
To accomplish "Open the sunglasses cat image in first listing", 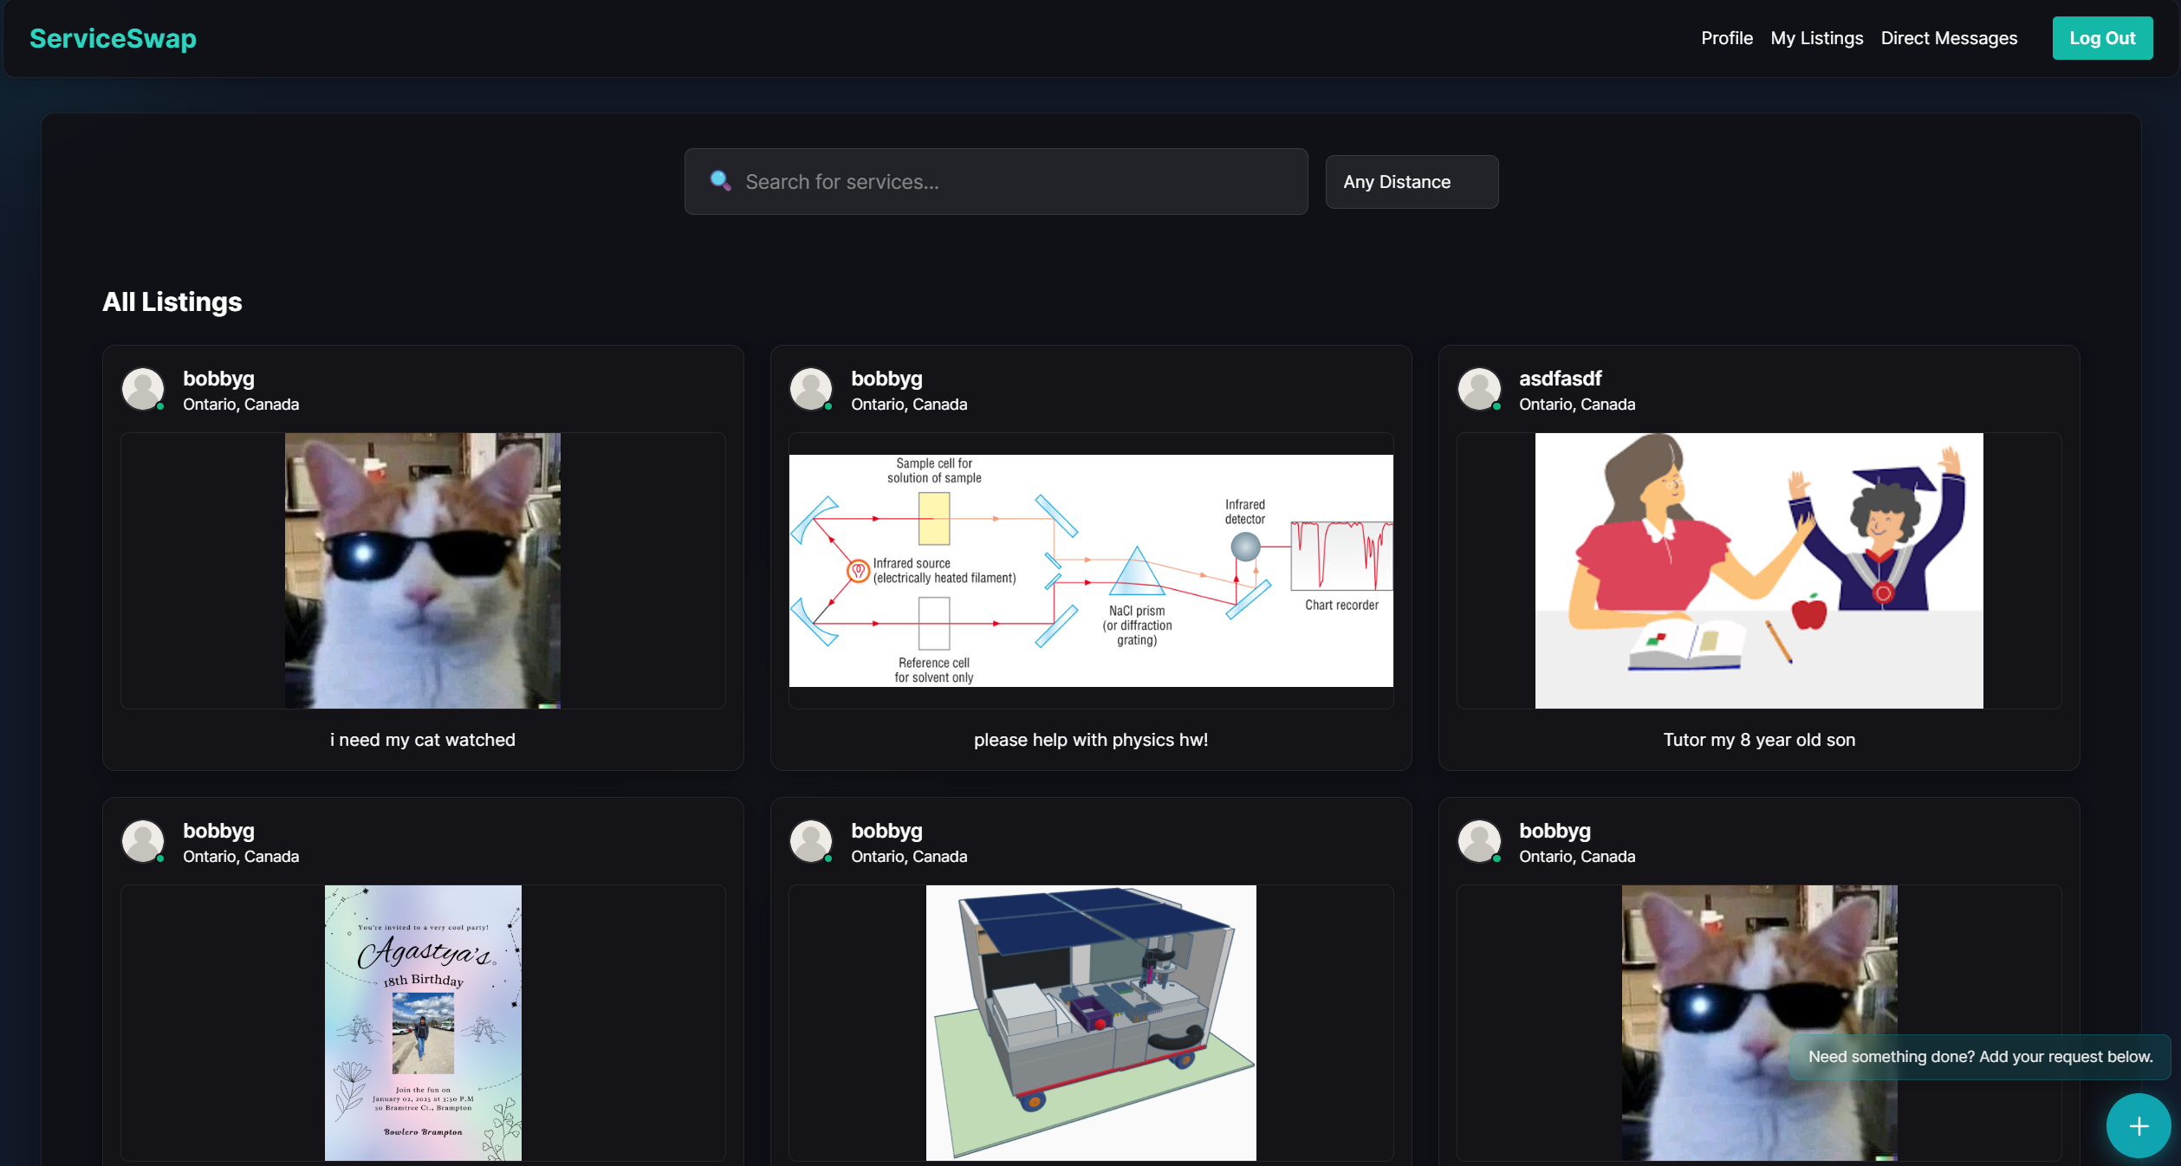I will click(423, 570).
